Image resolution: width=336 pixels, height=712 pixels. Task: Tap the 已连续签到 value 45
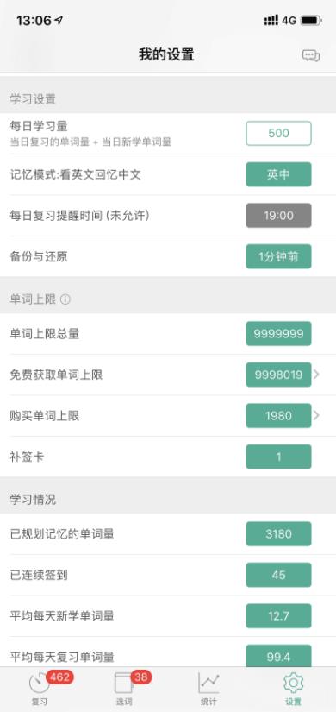pos(278,575)
